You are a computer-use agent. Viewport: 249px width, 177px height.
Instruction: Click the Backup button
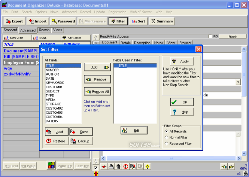click(81, 141)
